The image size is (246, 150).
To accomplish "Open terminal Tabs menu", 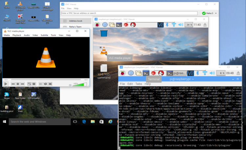I will [139, 84].
